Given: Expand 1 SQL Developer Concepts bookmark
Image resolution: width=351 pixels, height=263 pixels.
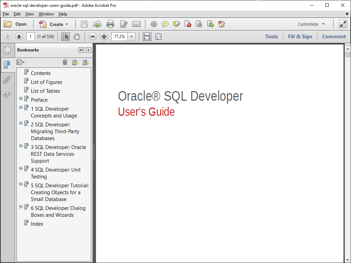Looking at the screenshot, I should (21, 107).
